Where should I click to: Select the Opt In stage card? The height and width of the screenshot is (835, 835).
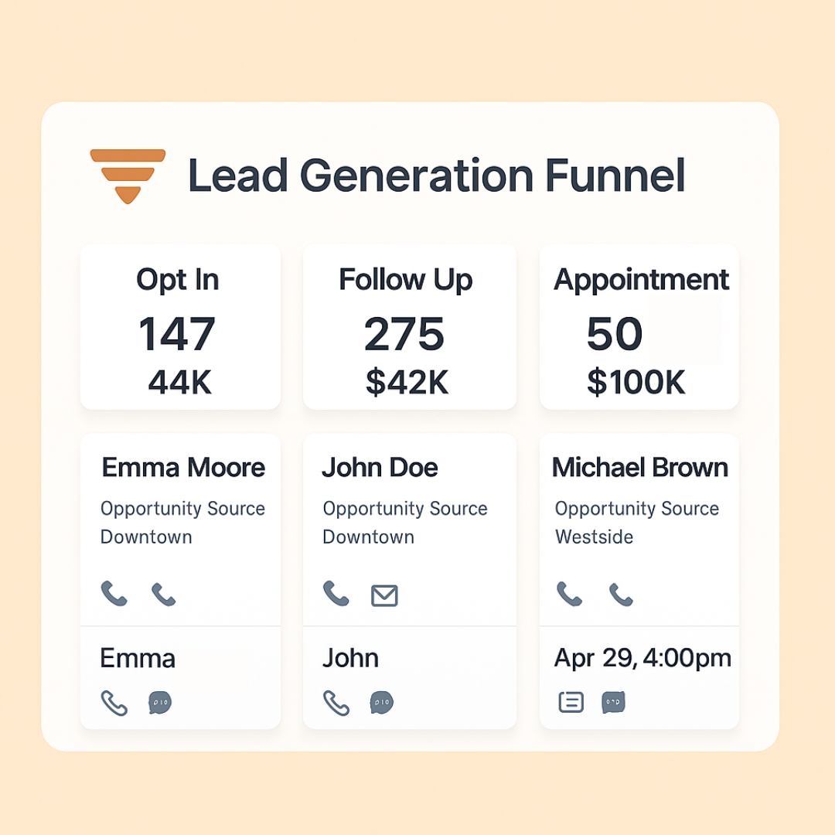180,327
